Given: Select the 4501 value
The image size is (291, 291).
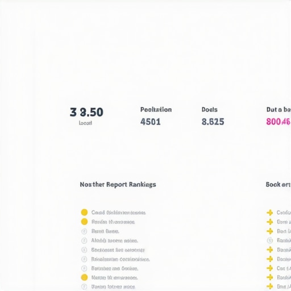Looking at the screenshot, I should tap(151, 122).
